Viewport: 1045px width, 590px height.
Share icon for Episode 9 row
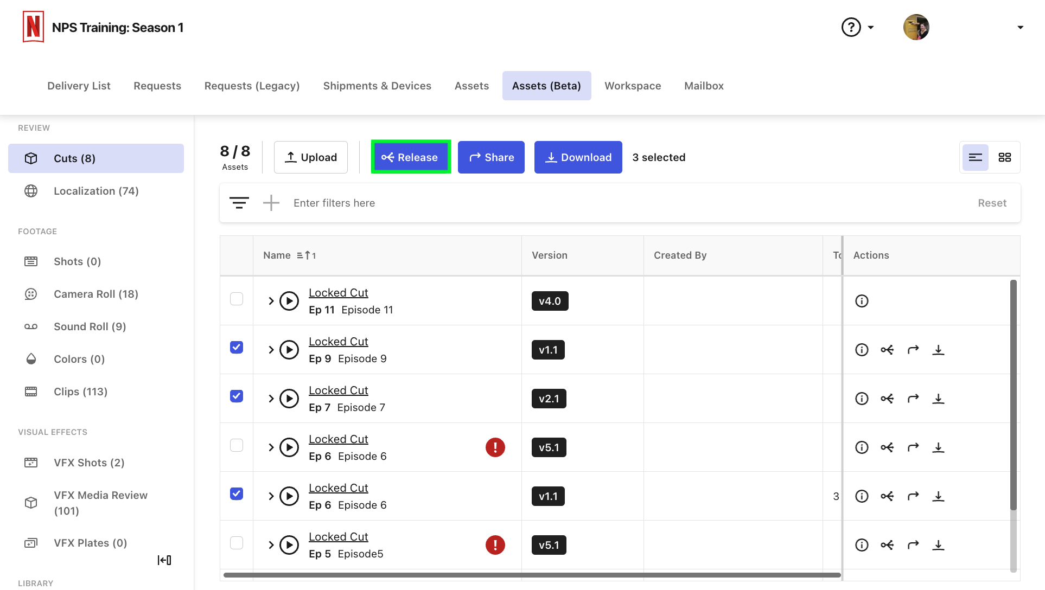(913, 350)
